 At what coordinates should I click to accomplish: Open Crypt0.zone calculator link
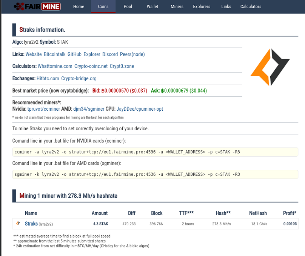point(122,66)
